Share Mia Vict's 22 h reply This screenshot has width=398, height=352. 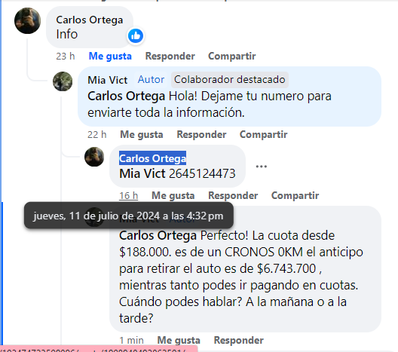click(x=264, y=134)
